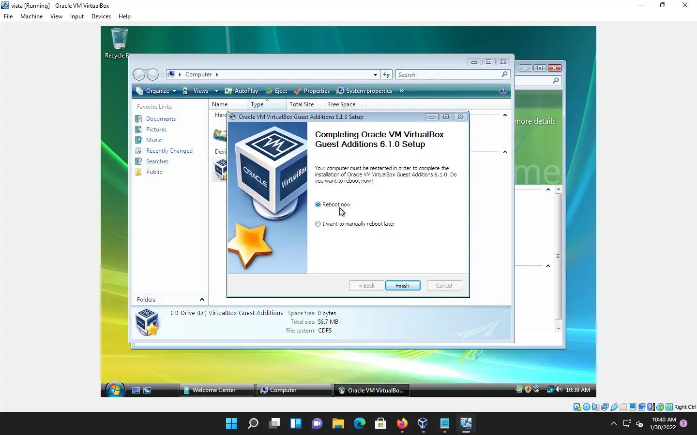Collapse the Hard Disk Drives group
Viewport: 697px width, 435px height.
[505, 115]
